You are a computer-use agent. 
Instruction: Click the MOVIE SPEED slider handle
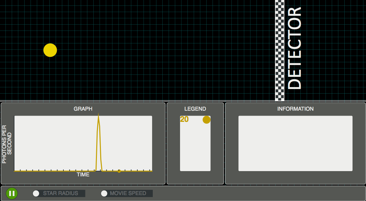tap(104, 193)
